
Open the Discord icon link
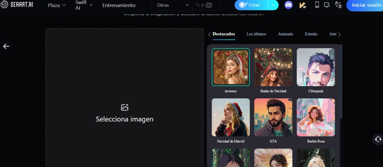[x=288, y=5]
